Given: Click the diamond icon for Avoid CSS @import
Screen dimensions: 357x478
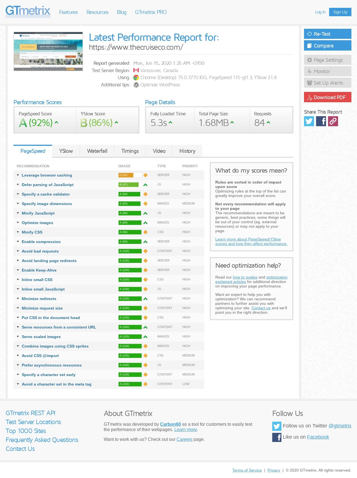Looking at the screenshot, I should (145, 356).
